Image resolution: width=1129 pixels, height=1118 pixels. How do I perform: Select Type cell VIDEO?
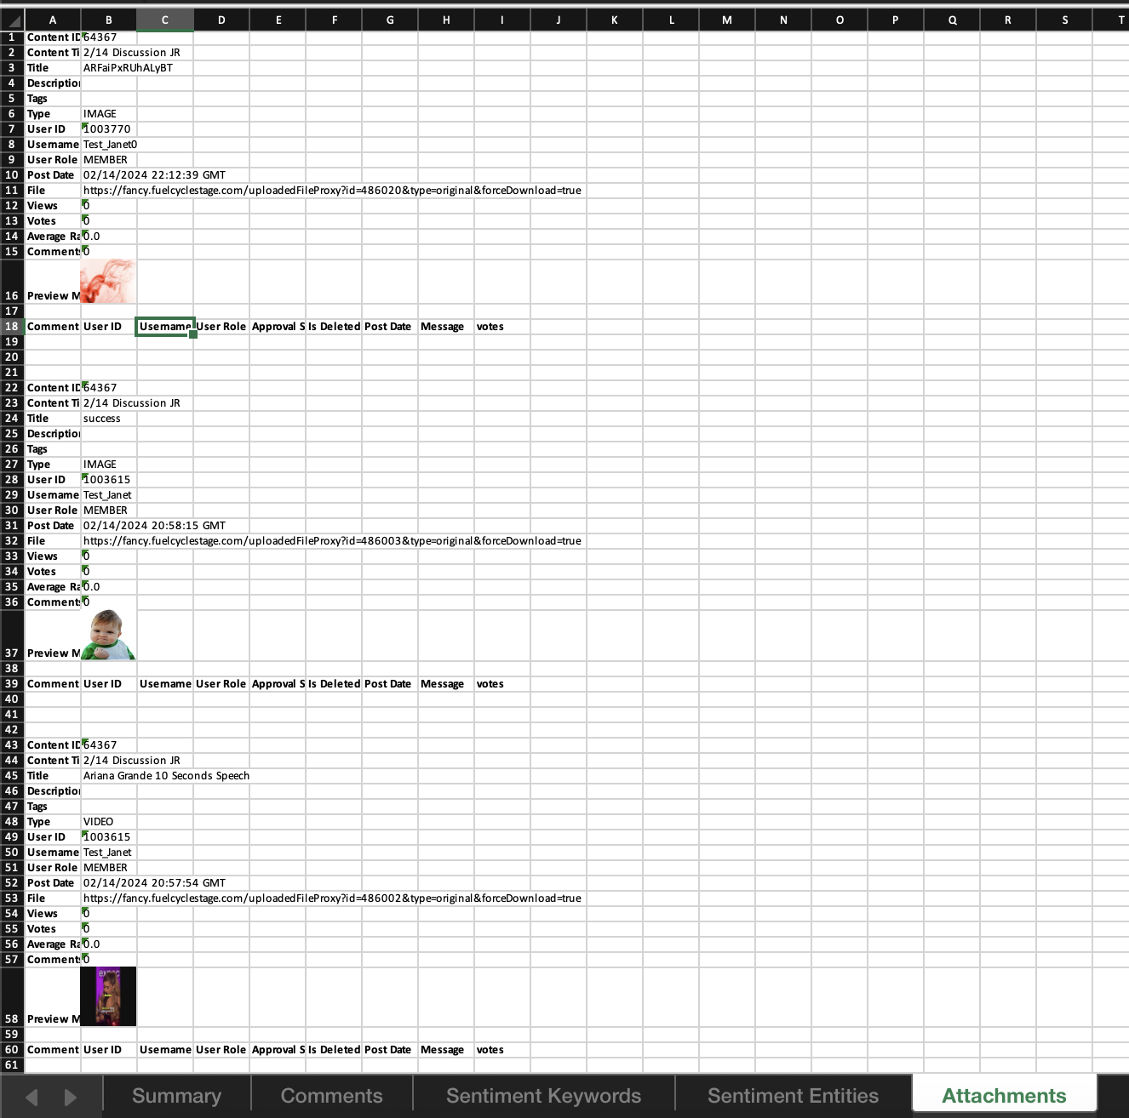click(109, 822)
